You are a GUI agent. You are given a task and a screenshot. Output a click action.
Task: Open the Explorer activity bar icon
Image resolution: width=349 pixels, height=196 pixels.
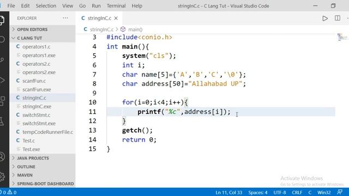2,20
